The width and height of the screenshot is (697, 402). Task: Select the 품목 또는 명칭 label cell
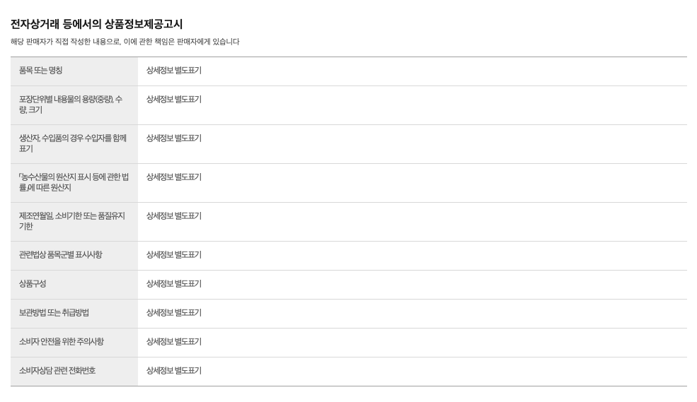point(41,71)
